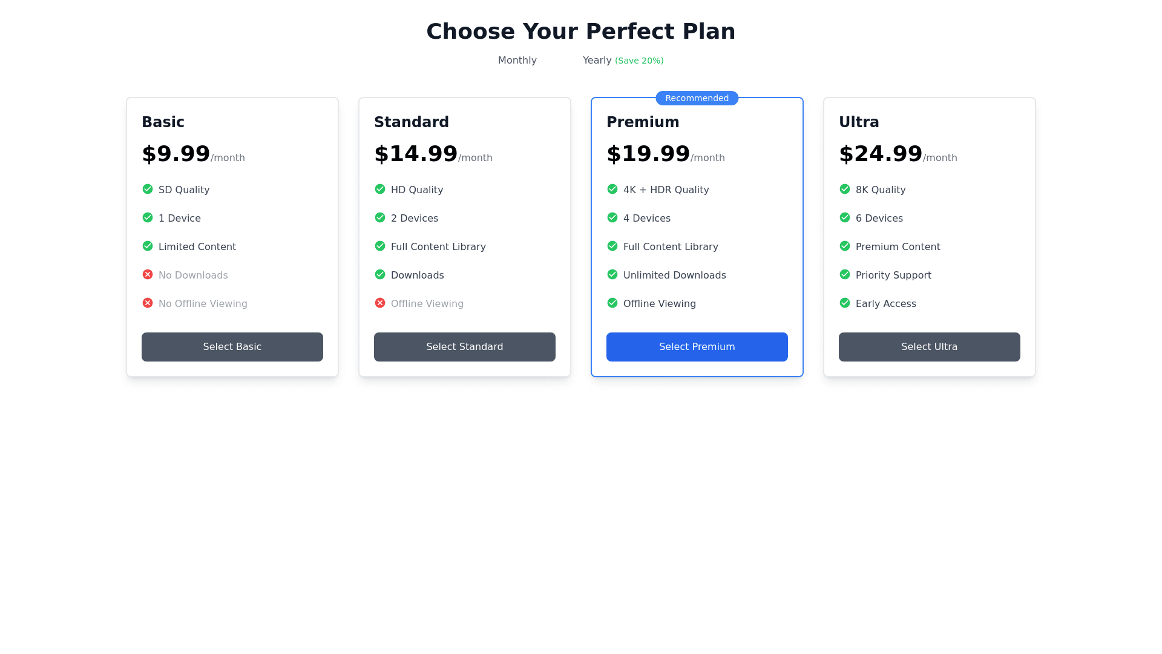Image resolution: width=1162 pixels, height=654 pixels.
Task: Click the Recommended badge on Premium
Action: point(697,98)
